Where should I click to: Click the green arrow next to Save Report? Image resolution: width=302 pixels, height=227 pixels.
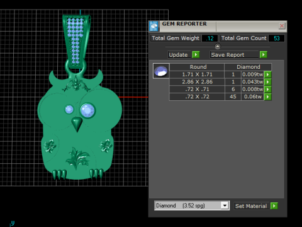(x=263, y=55)
